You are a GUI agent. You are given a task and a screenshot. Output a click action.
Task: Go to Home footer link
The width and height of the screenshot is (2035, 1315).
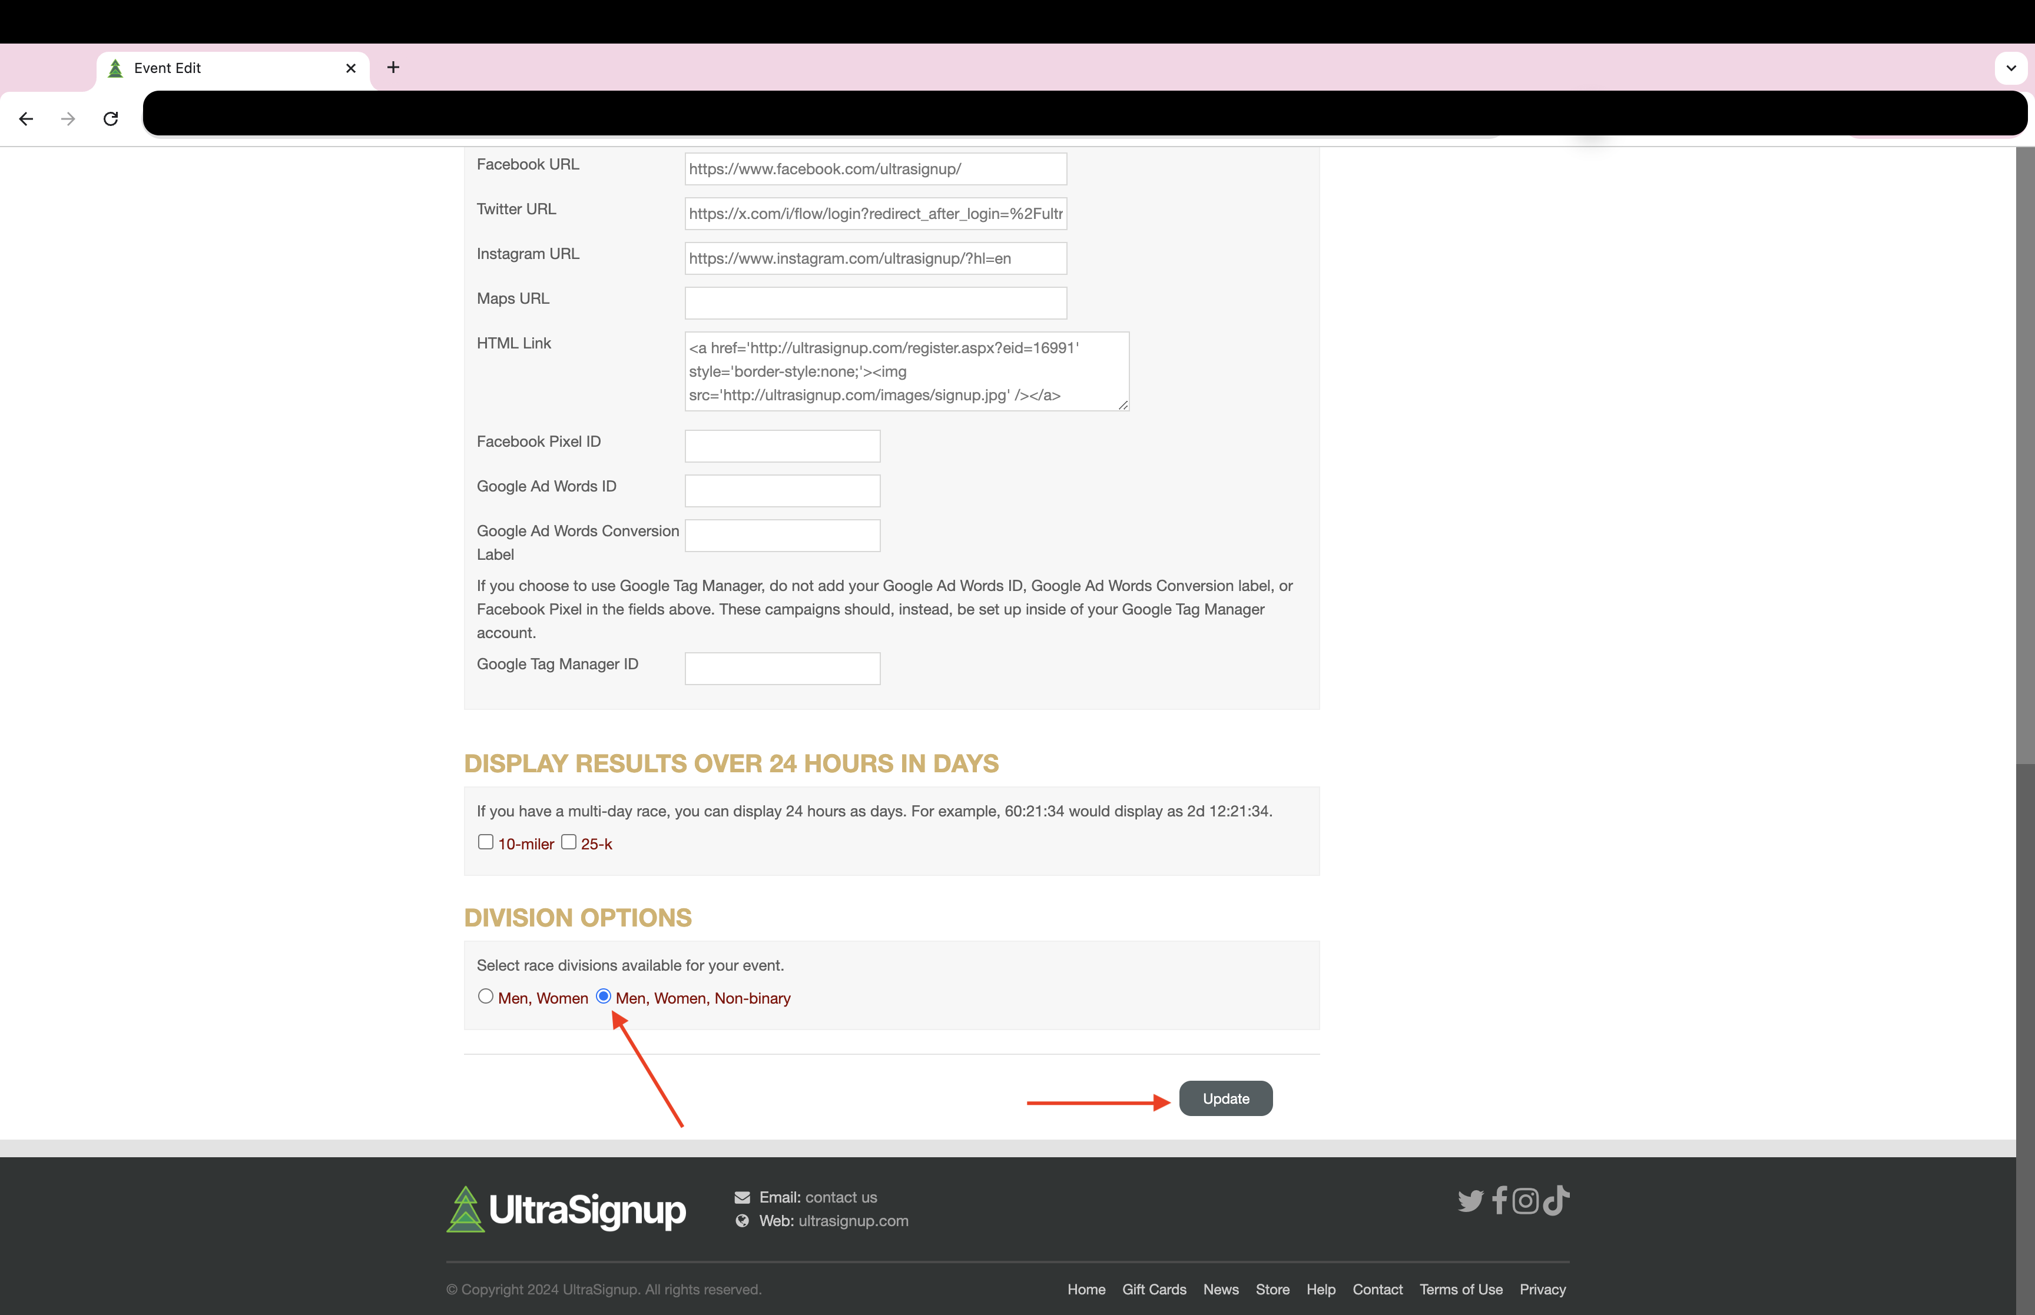1086,1289
